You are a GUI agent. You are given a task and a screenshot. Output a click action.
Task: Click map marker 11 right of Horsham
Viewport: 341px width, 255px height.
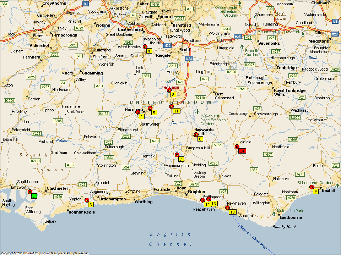tap(176, 111)
